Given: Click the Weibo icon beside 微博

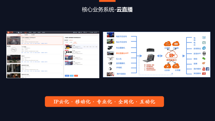Looking at the screenshot, I should point(204,63).
